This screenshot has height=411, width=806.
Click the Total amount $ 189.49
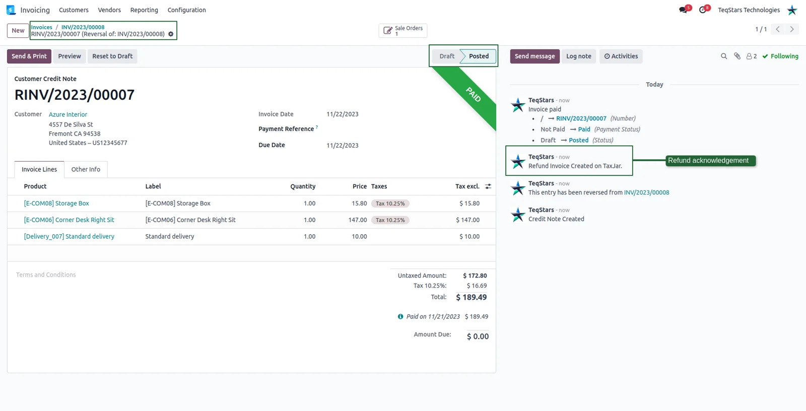472,298
